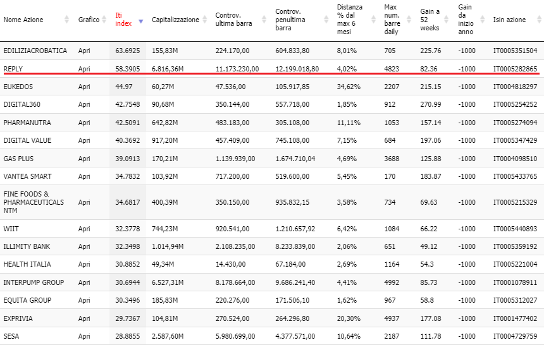The width and height of the screenshot is (544, 345).
Task: Select the PHARMANUTRA stock name
Action: (x=27, y=123)
